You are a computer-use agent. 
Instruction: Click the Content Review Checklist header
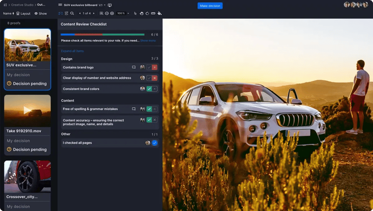click(x=83, y=24)
